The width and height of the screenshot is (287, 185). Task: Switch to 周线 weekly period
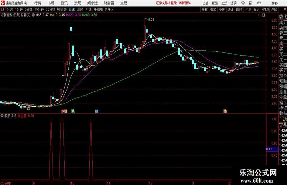(80, 9)
